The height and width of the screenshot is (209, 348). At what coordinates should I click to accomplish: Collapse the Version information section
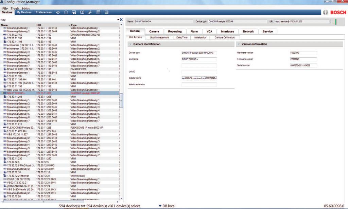239,44
